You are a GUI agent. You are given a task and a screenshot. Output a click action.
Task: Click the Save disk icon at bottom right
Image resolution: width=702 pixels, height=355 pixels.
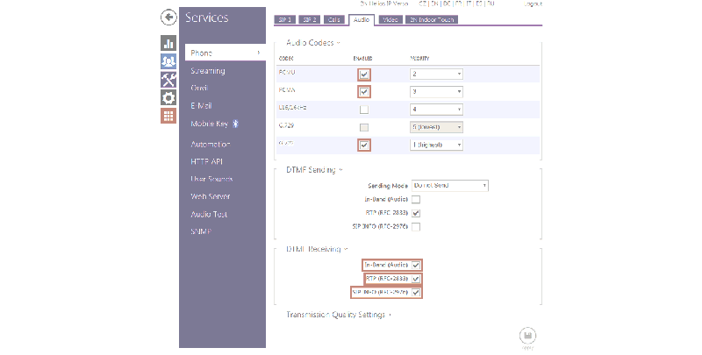click(x=527, y=335)
